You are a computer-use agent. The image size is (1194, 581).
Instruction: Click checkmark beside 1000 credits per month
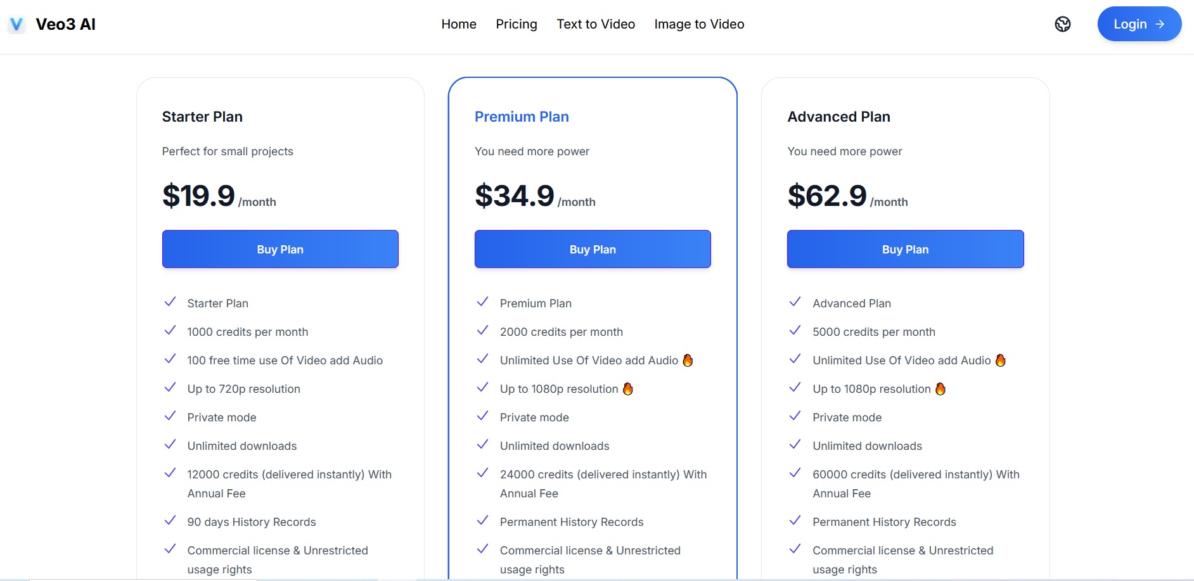click(x=170, y=331)
